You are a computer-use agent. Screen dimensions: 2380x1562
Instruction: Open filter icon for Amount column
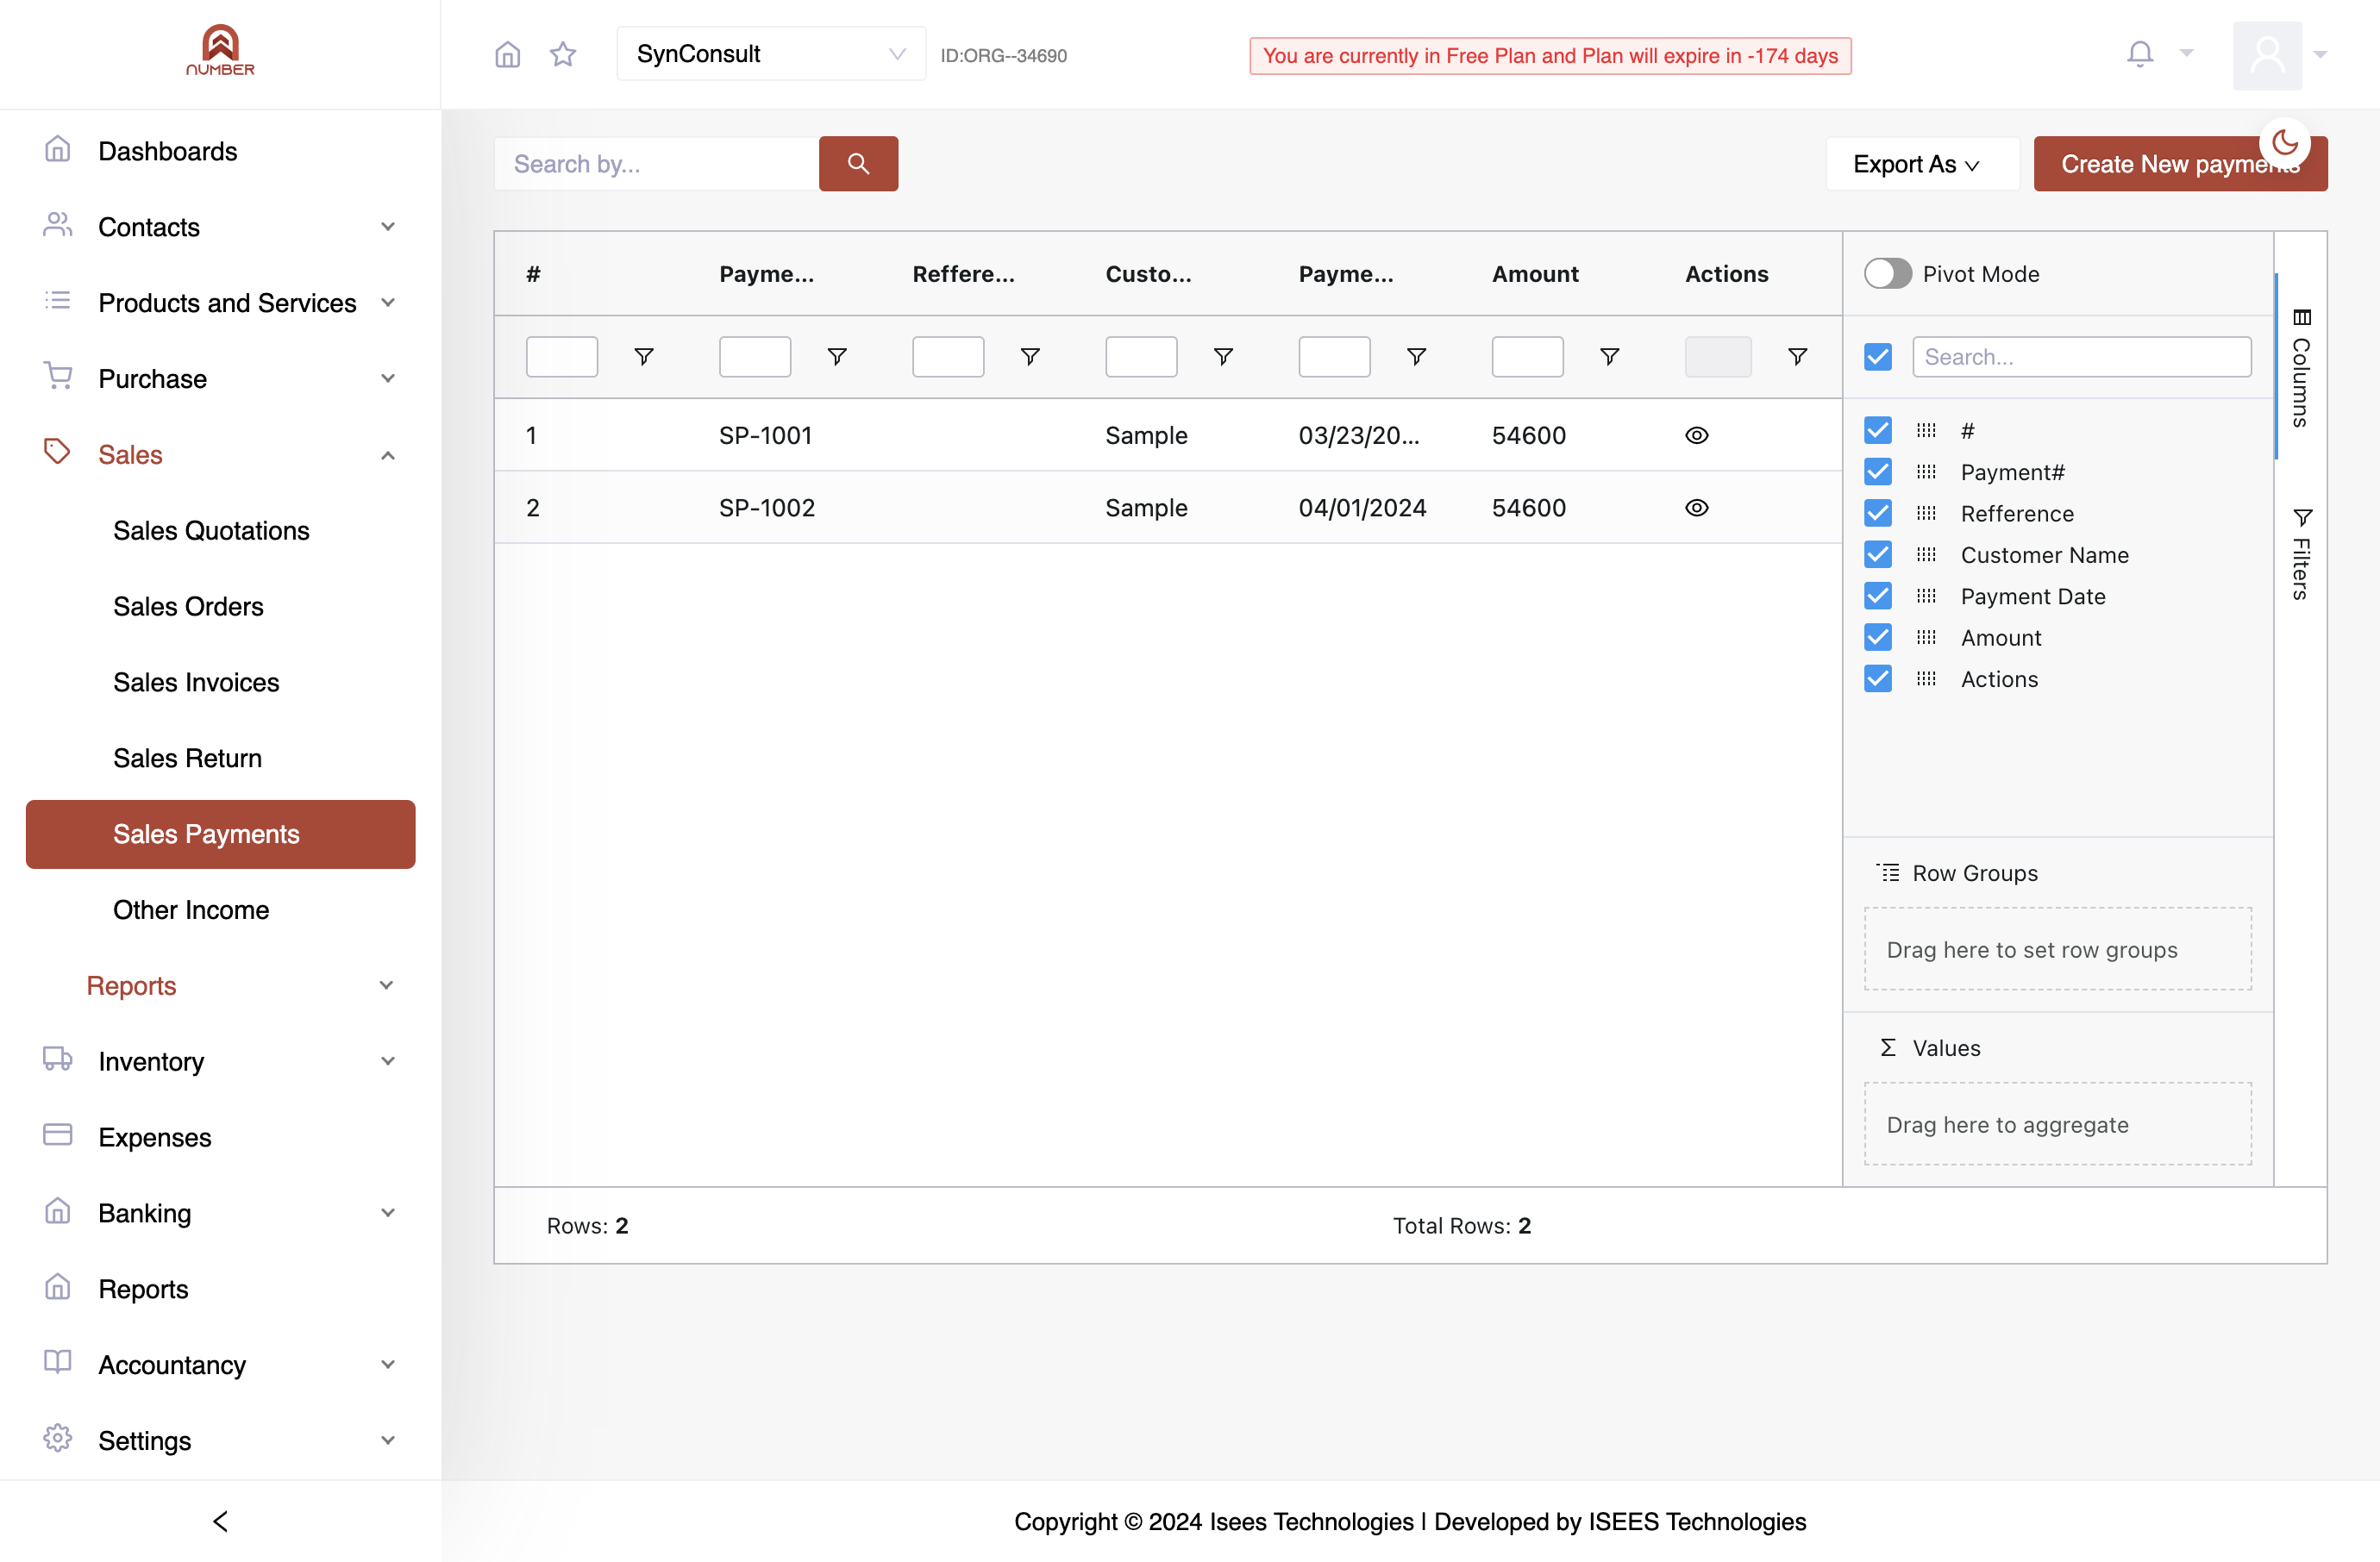[x=1610, y=357]
